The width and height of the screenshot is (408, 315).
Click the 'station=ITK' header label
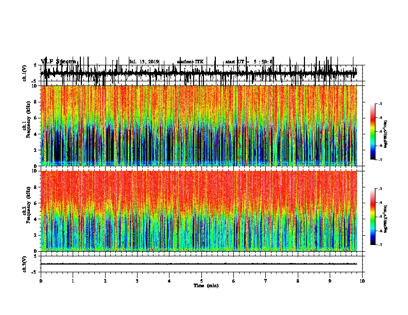tap(190, 62)
